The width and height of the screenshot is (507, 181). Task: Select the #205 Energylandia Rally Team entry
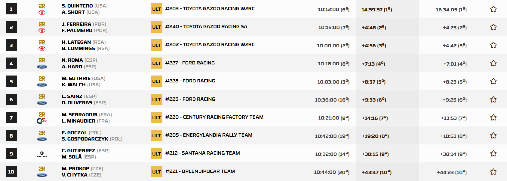(209, 135)
